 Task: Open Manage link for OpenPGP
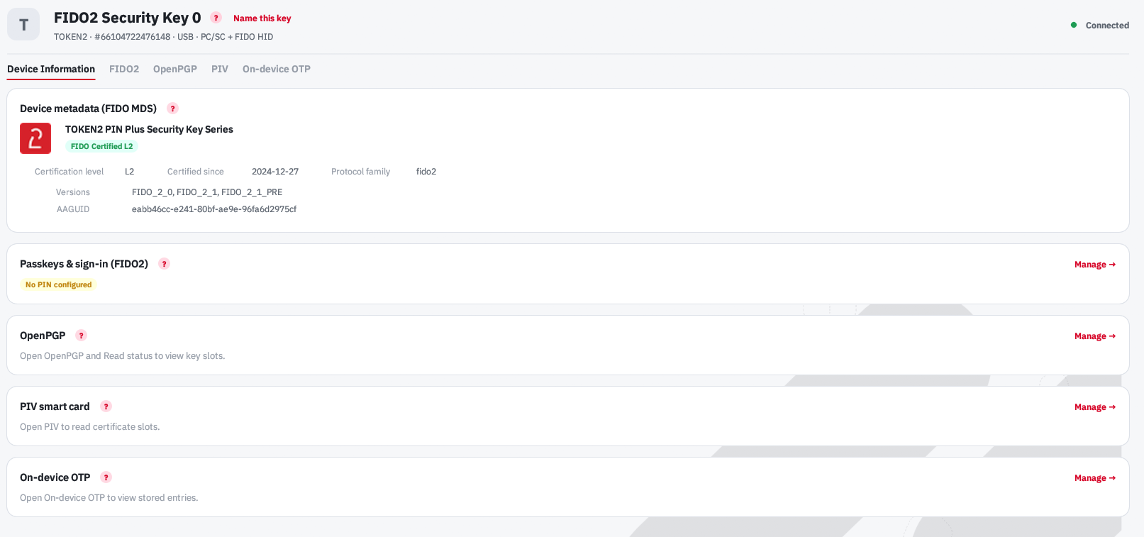click(1095, 336)
